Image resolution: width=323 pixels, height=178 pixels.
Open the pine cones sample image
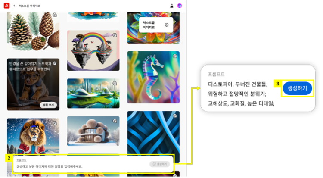33,31
